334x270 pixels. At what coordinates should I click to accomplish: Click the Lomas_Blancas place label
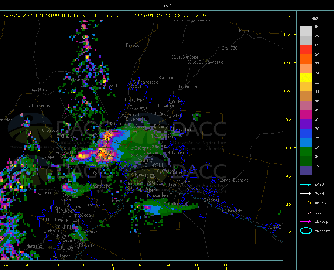coord(234,180)
